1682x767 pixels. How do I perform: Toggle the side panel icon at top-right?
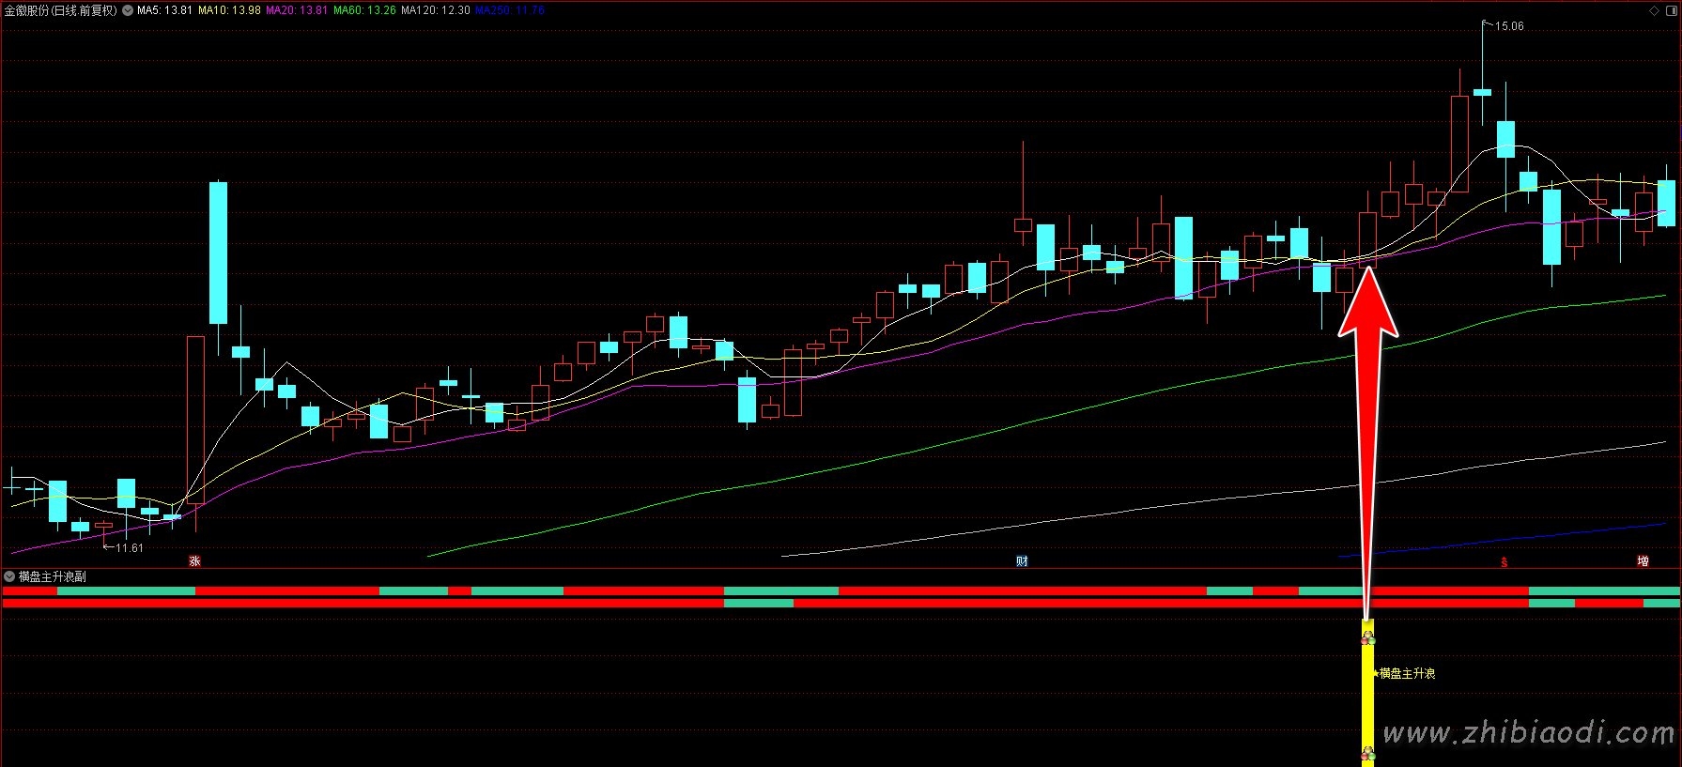(1670, 10)
